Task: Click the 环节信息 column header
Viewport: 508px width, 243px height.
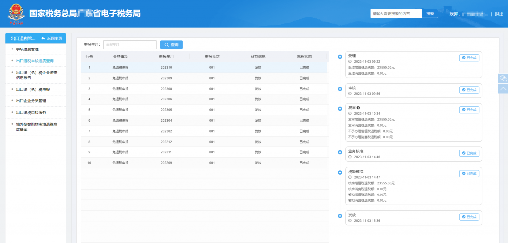Action: coord(258,57)
